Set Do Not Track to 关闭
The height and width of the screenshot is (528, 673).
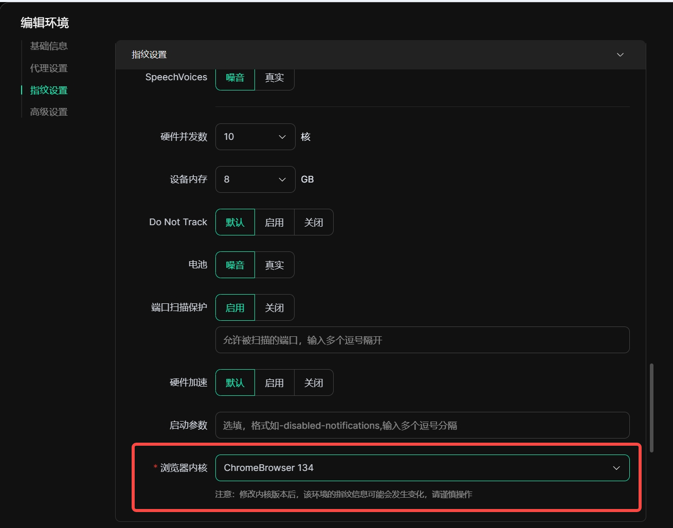click(314, 222)
